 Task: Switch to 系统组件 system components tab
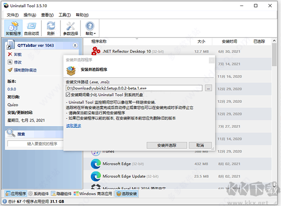coord(39,194)
